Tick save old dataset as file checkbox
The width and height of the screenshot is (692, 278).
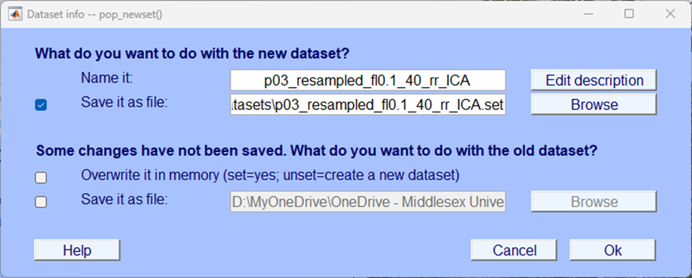click(x=41, y=202)
